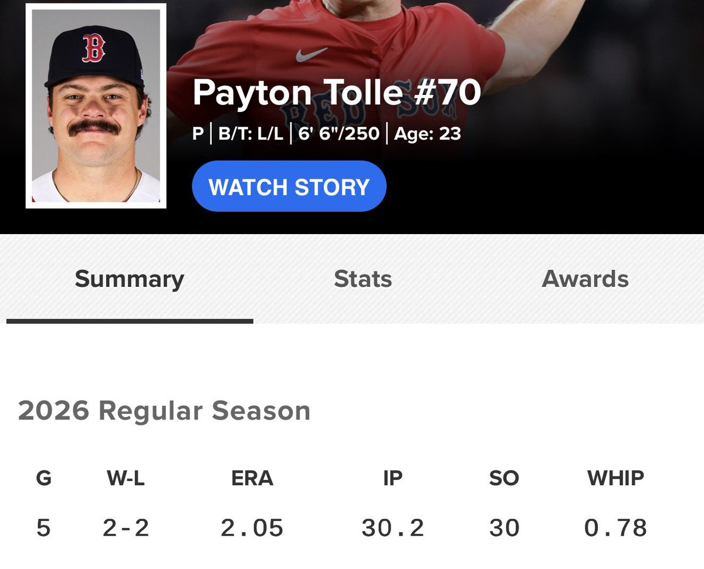Click the Payton Tolle #70 name heading
The width and height of the screenshot is (704, 569).
[337, 93]
